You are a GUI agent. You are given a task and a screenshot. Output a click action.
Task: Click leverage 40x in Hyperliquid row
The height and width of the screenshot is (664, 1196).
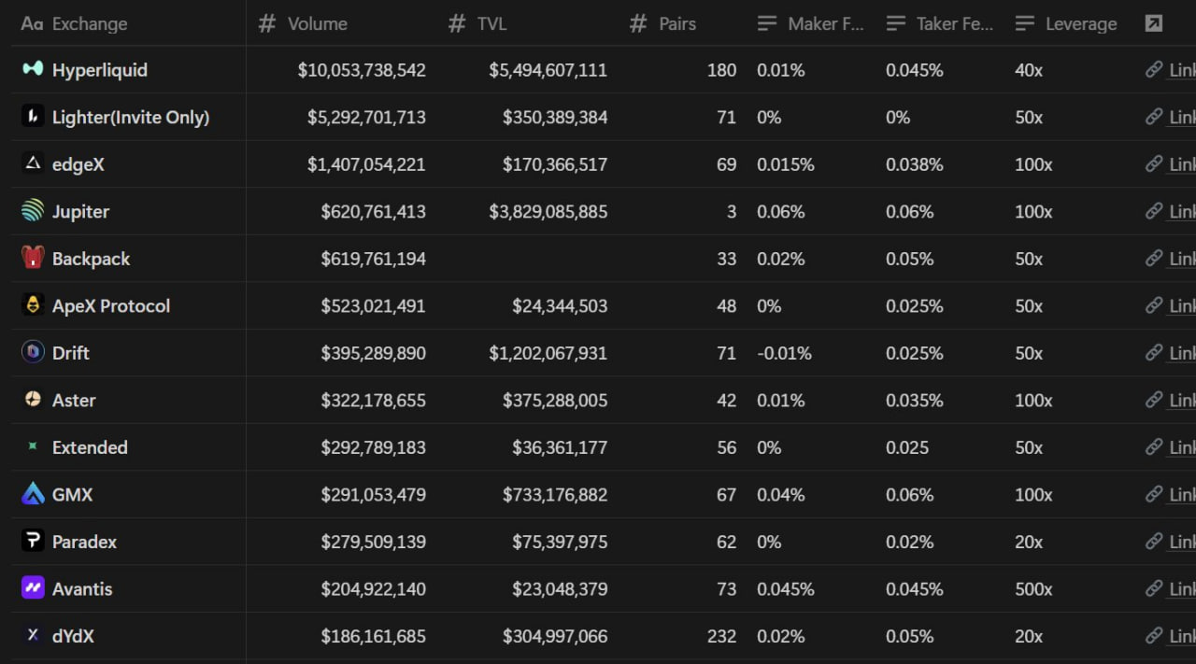tap(1029, 70)
